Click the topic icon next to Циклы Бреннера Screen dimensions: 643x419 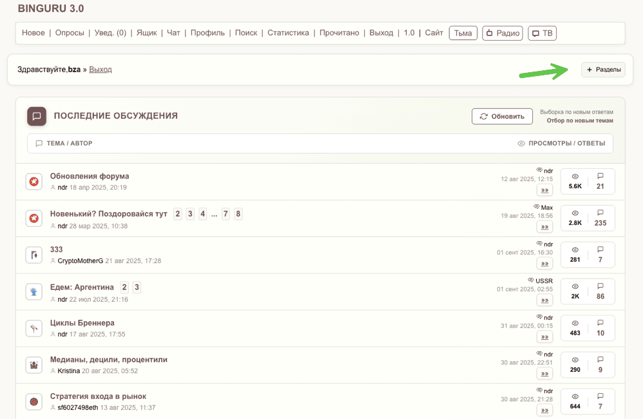pyautogui.click(x=34, y=329)
